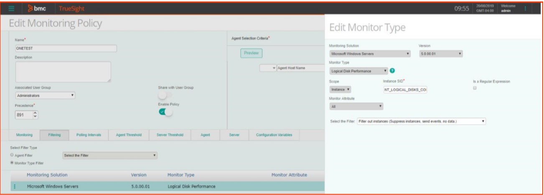Screen dimensions: 544x195
Task: Open Monitor Type help icon
Action: pyautogui.click(x=392, y=71)
